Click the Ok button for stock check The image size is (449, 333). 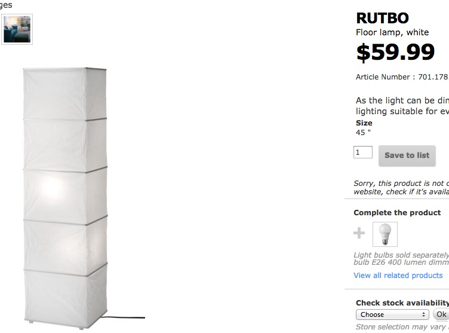pos(441,314)
